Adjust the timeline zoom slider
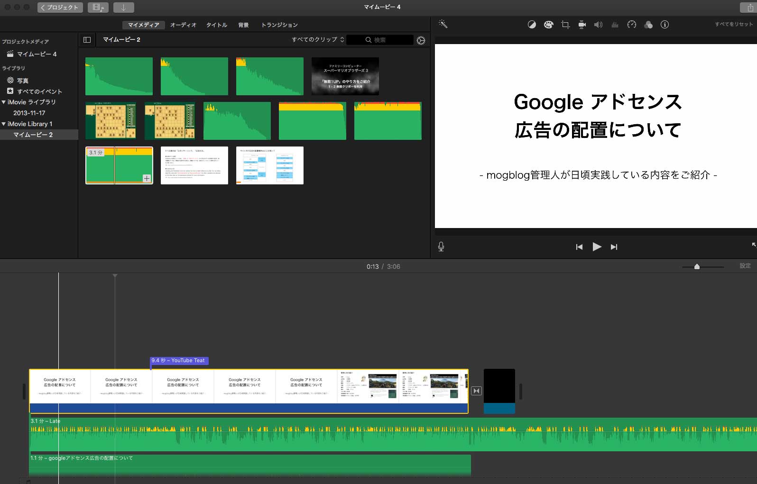This screenshot has height=484, width=757. click(x=697, y=267)
